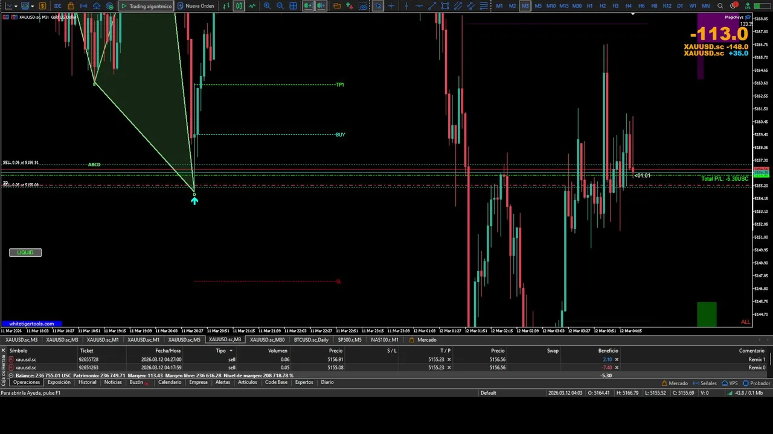This screenshot has height=434, width=773.
Task: Open the Market shopping bag icon
Action: [71, 6]
